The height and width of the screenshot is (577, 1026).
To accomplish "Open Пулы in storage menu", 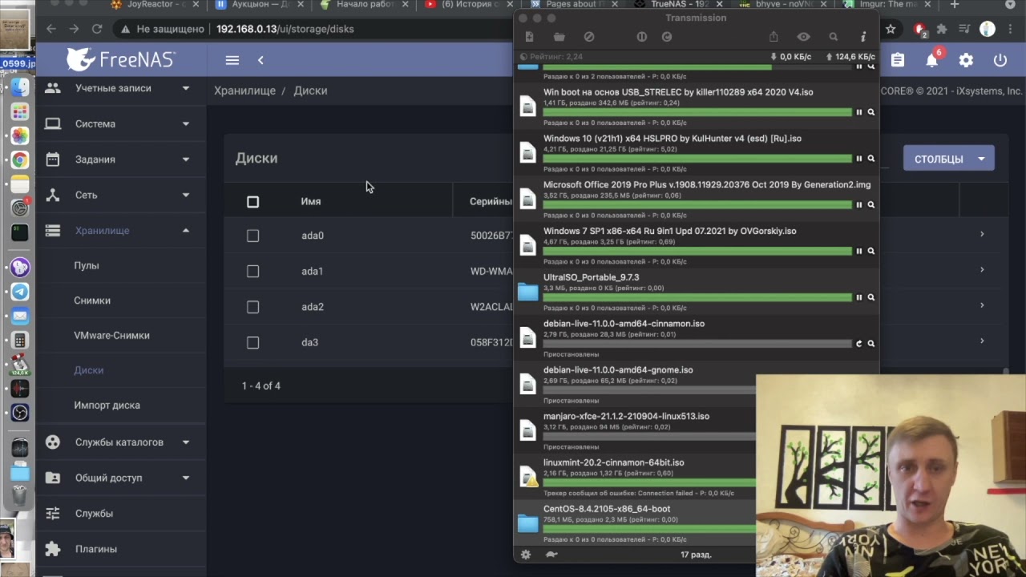I will pyautogui.click(x=87, y=265).
